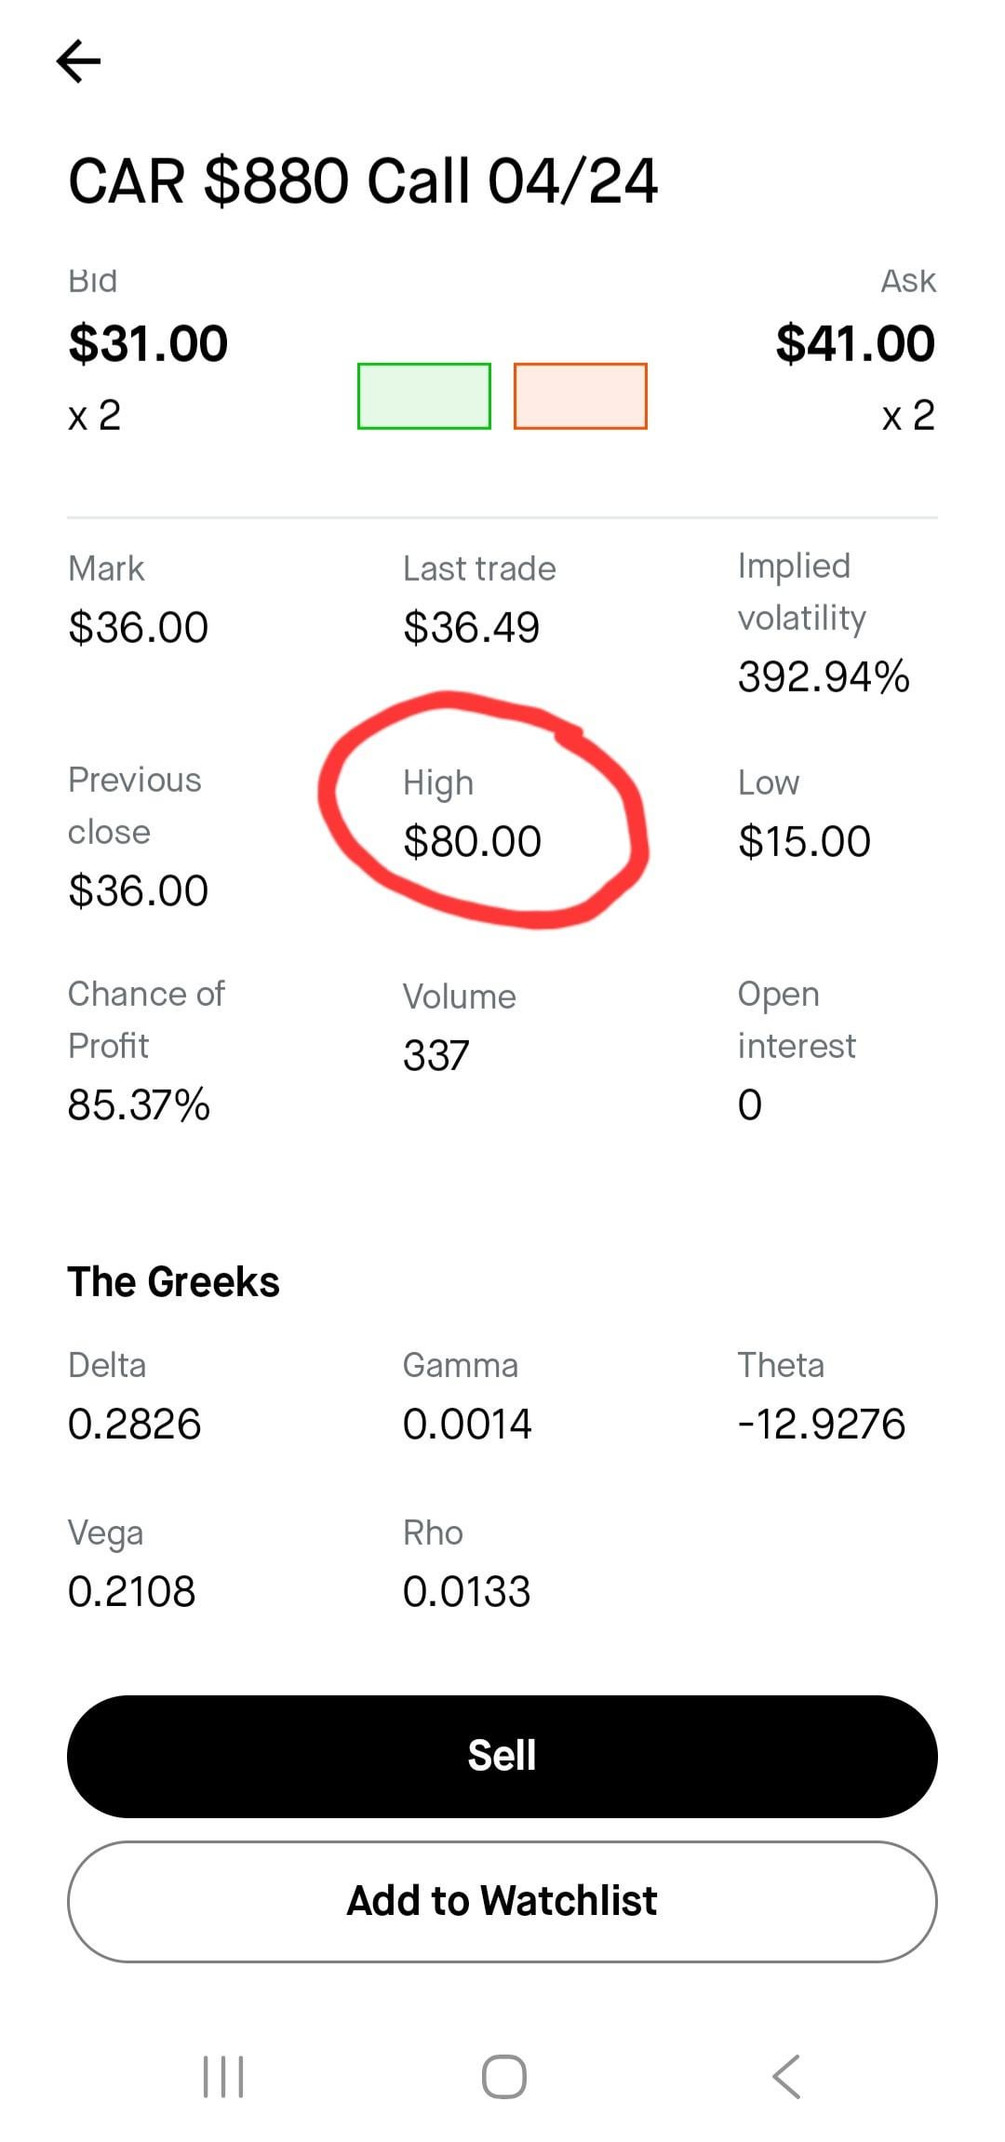The image size is (1005, 2142).
Task: Tap the Android home button icon
Action: pyautogui.click(x=503, y=2077)
